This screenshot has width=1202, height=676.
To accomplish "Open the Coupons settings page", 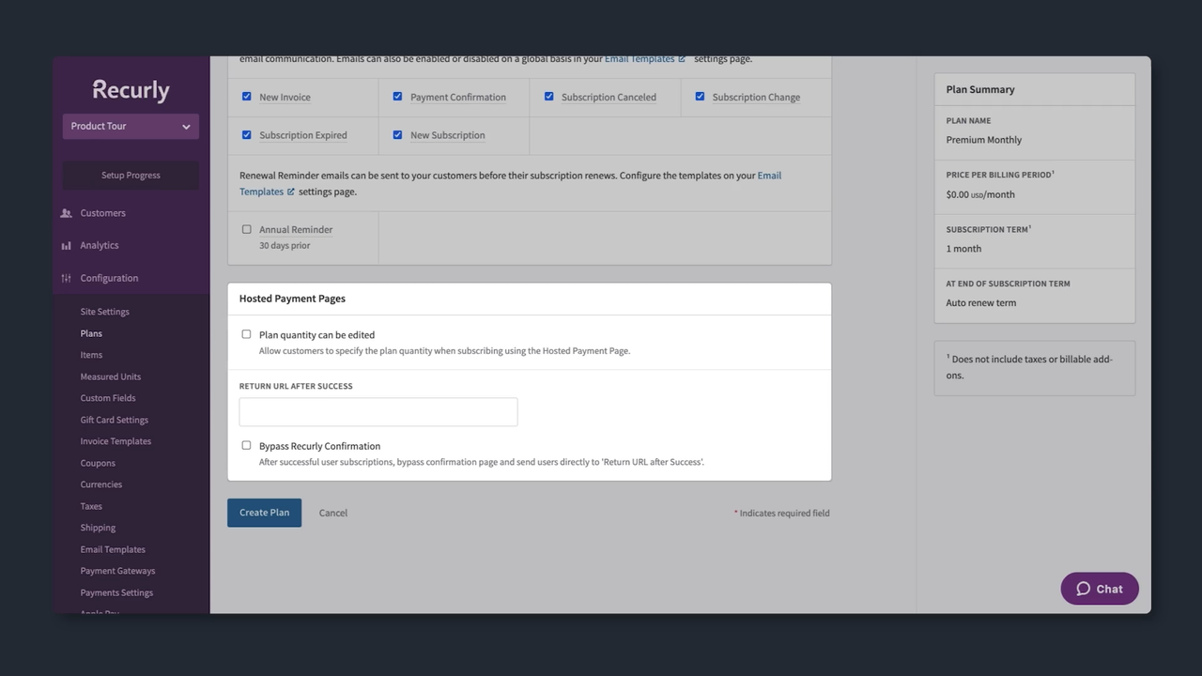I will (x=98, y=463).
